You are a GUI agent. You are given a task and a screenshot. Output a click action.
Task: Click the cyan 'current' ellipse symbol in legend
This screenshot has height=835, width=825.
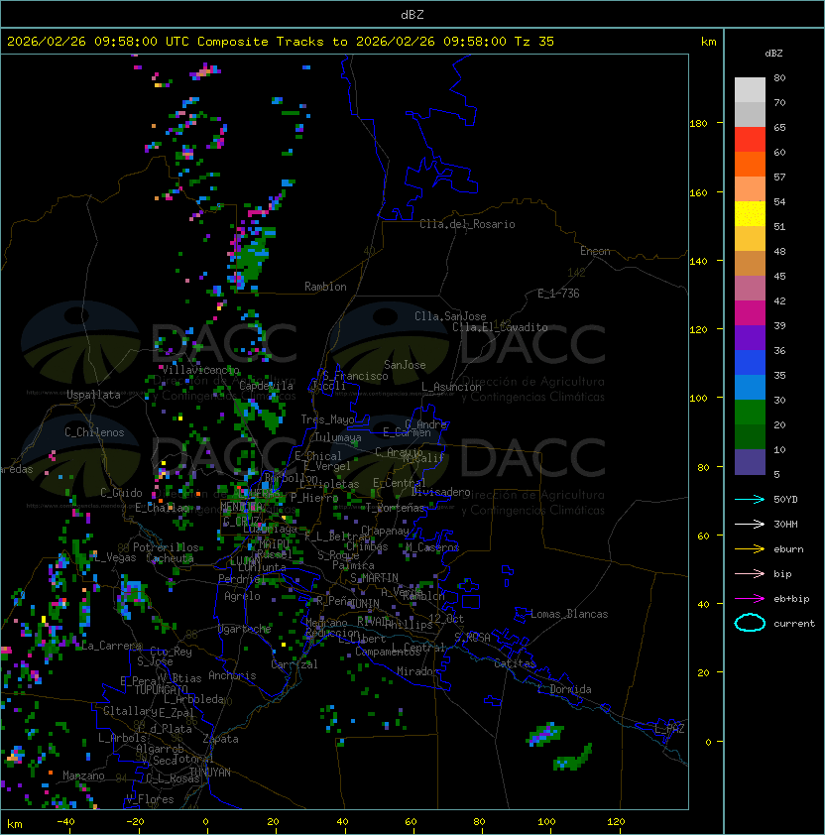[x=750, y=623]
